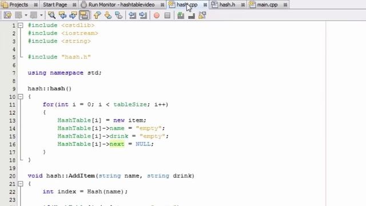The height and width of the screenshot is (206, 366).
Task: Click Shift Line Left icon
Action: [132, 15]
